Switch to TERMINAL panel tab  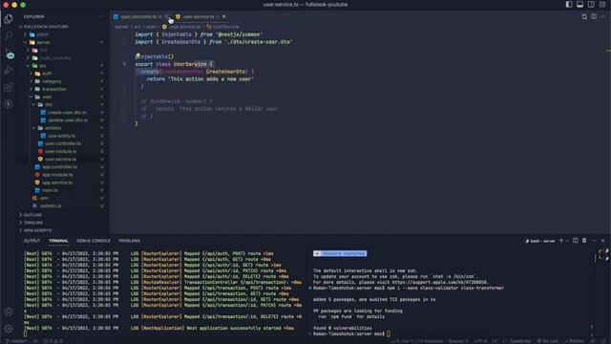click(58, 241)
